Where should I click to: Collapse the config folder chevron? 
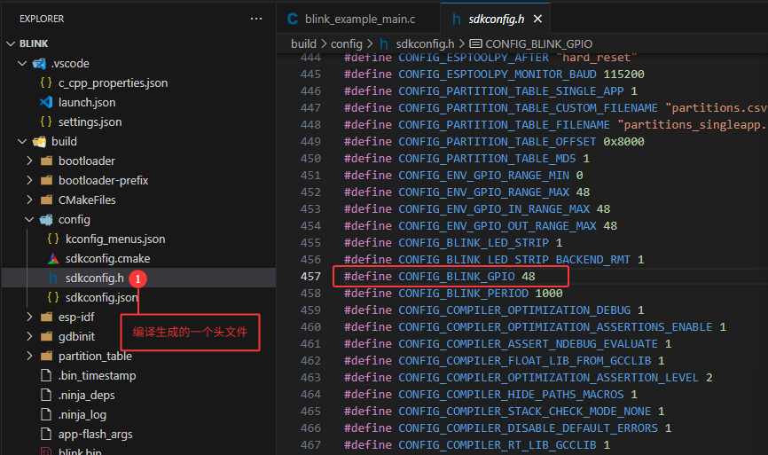pyautogui.click(x=29, y=220)
